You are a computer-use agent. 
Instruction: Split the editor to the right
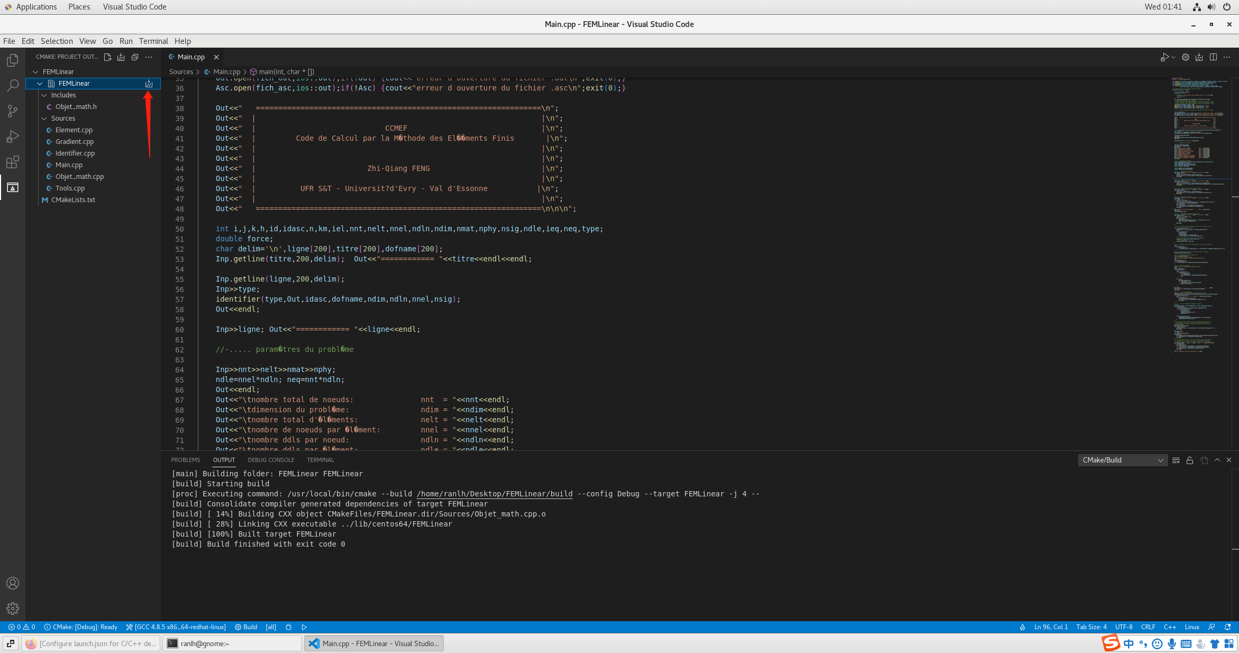1213,57
